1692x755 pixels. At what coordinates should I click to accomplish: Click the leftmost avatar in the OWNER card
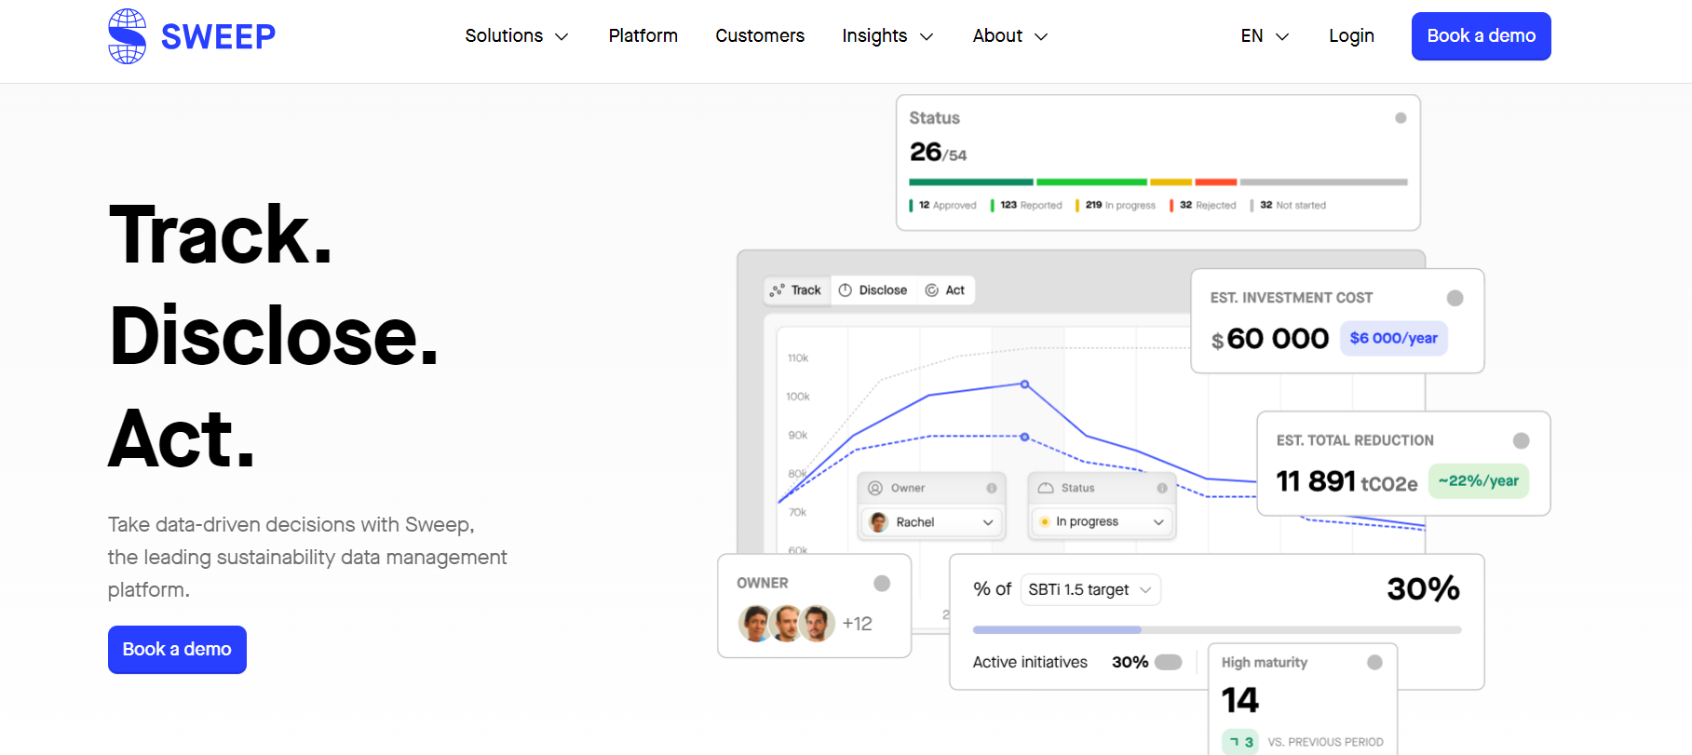coord(756,624)
